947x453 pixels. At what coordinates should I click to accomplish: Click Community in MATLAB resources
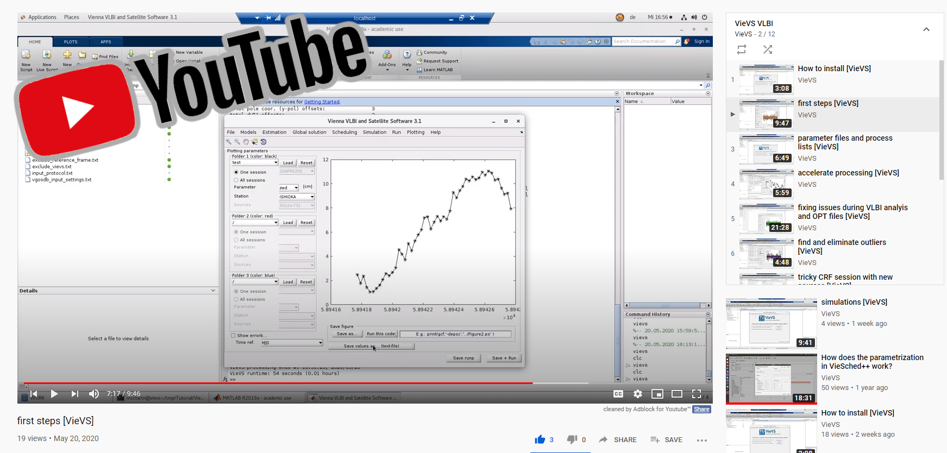point(432,53)
